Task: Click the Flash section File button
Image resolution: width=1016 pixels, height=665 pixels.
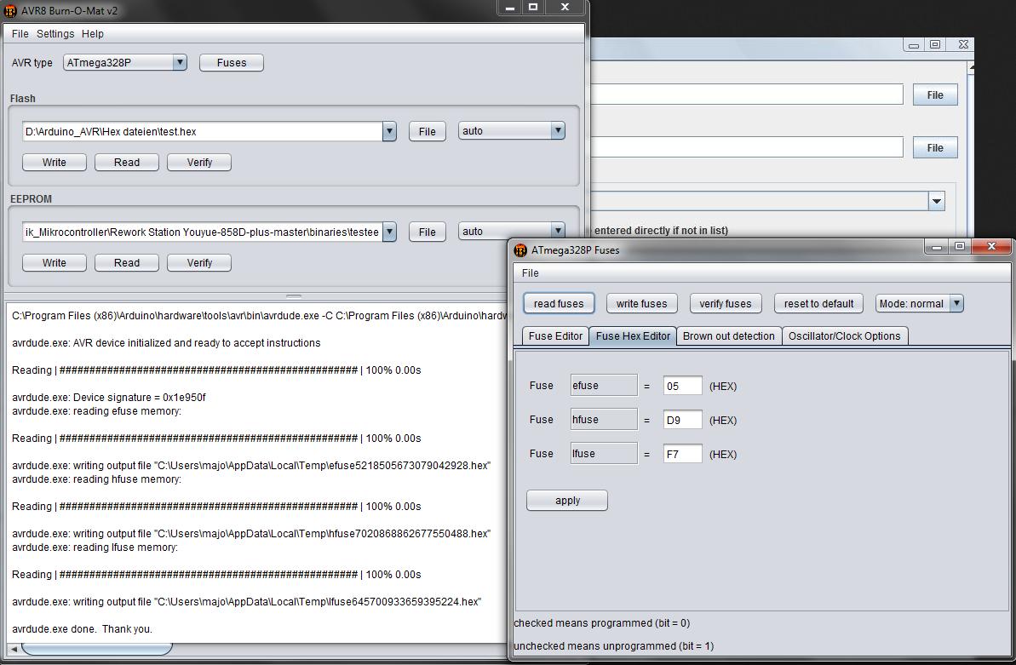Action: [427, 132]
